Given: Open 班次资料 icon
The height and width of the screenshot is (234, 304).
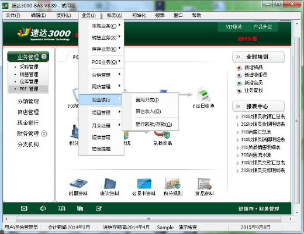Looking at the screenshot, I should [x=110, y=184].
